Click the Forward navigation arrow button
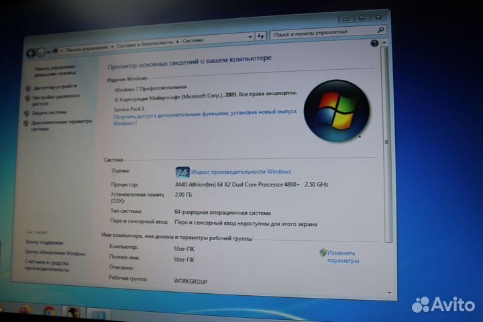The image size is (483, 322). pyautogui.click(x=41, y=53)
